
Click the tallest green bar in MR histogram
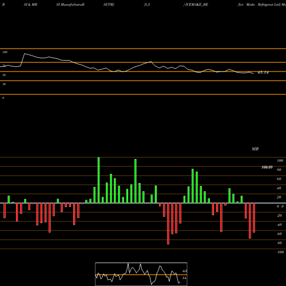pos(98,180)
